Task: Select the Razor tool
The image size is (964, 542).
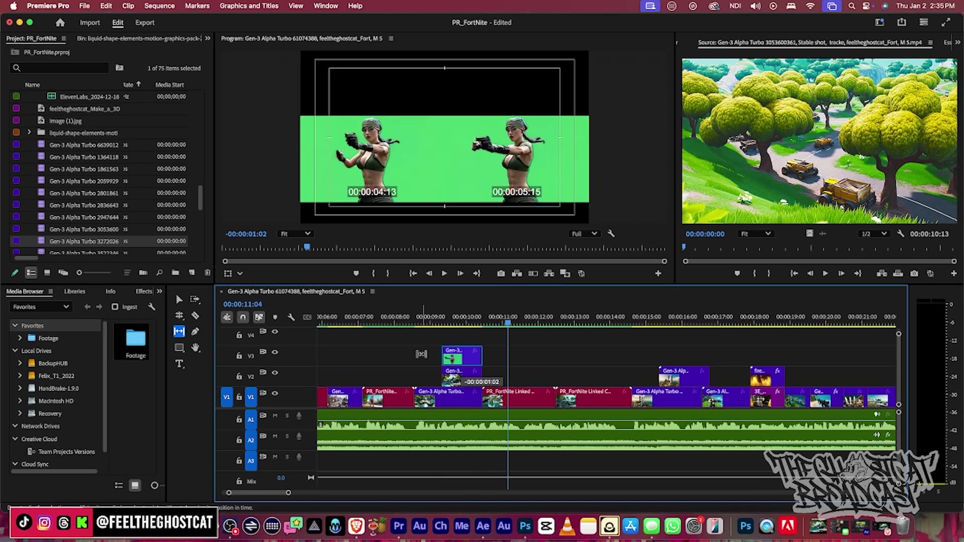Action: pyautogui.click(x=195, y=316)
